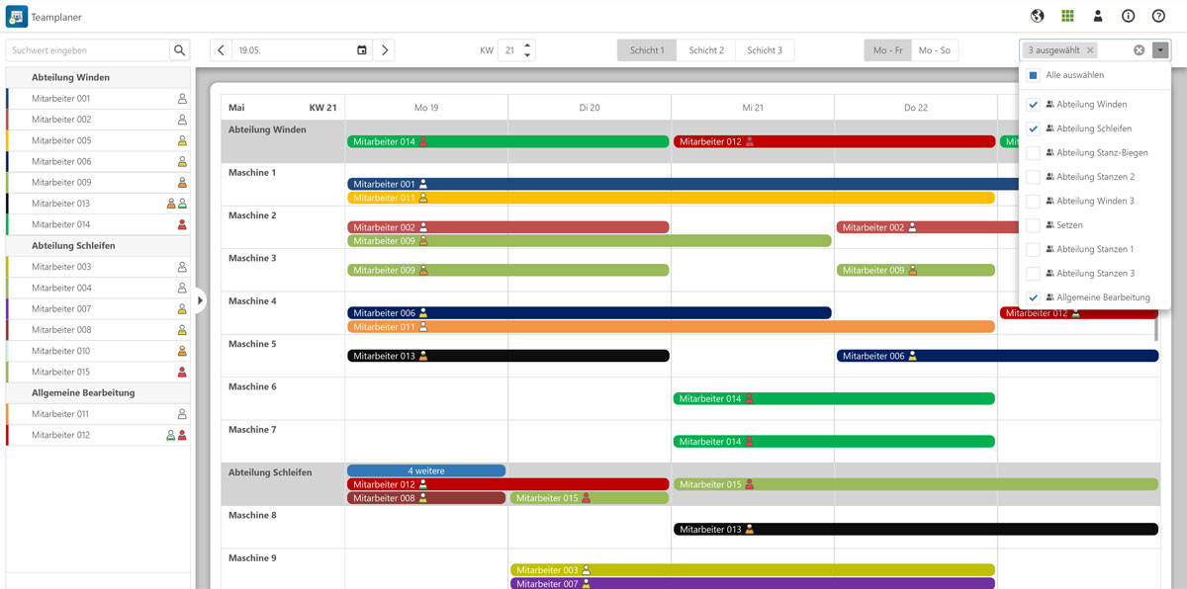
Task: Collapse the left sidebar with the arrow handle
Action: coord(200,300)
